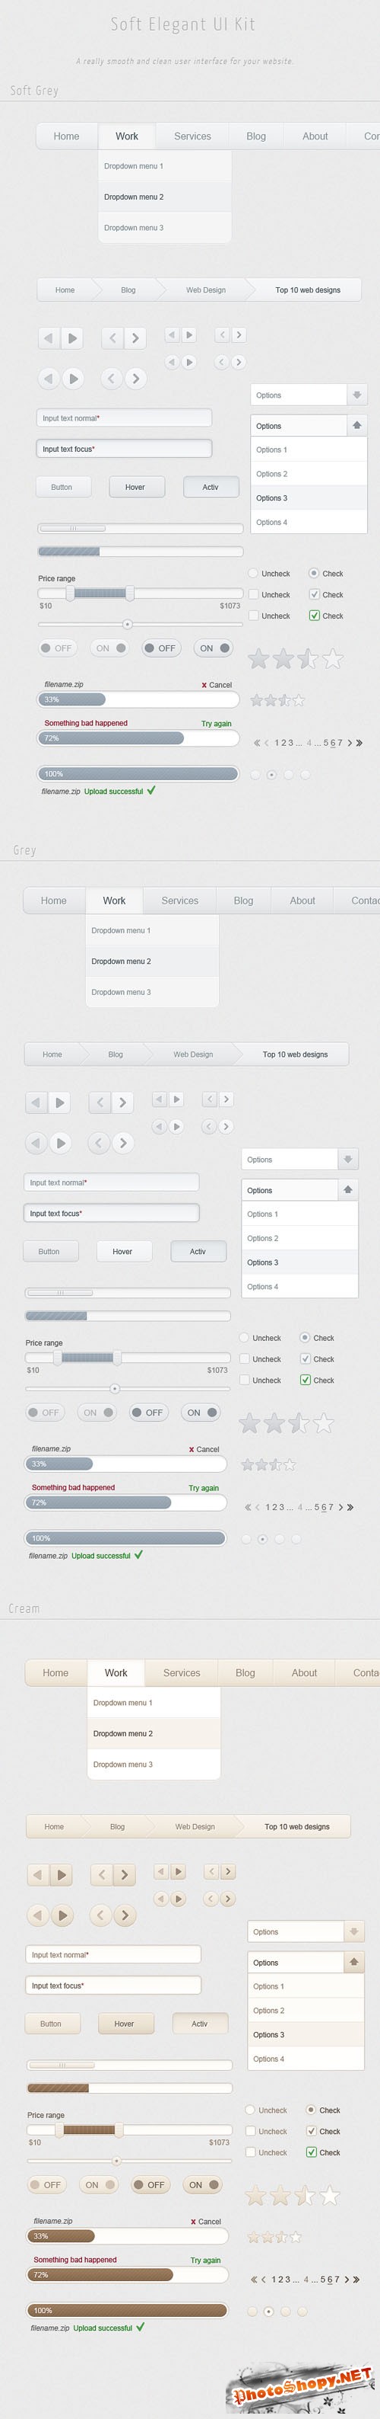Open the Work tab in Soft Grey navigation

(x=127, y=136)
